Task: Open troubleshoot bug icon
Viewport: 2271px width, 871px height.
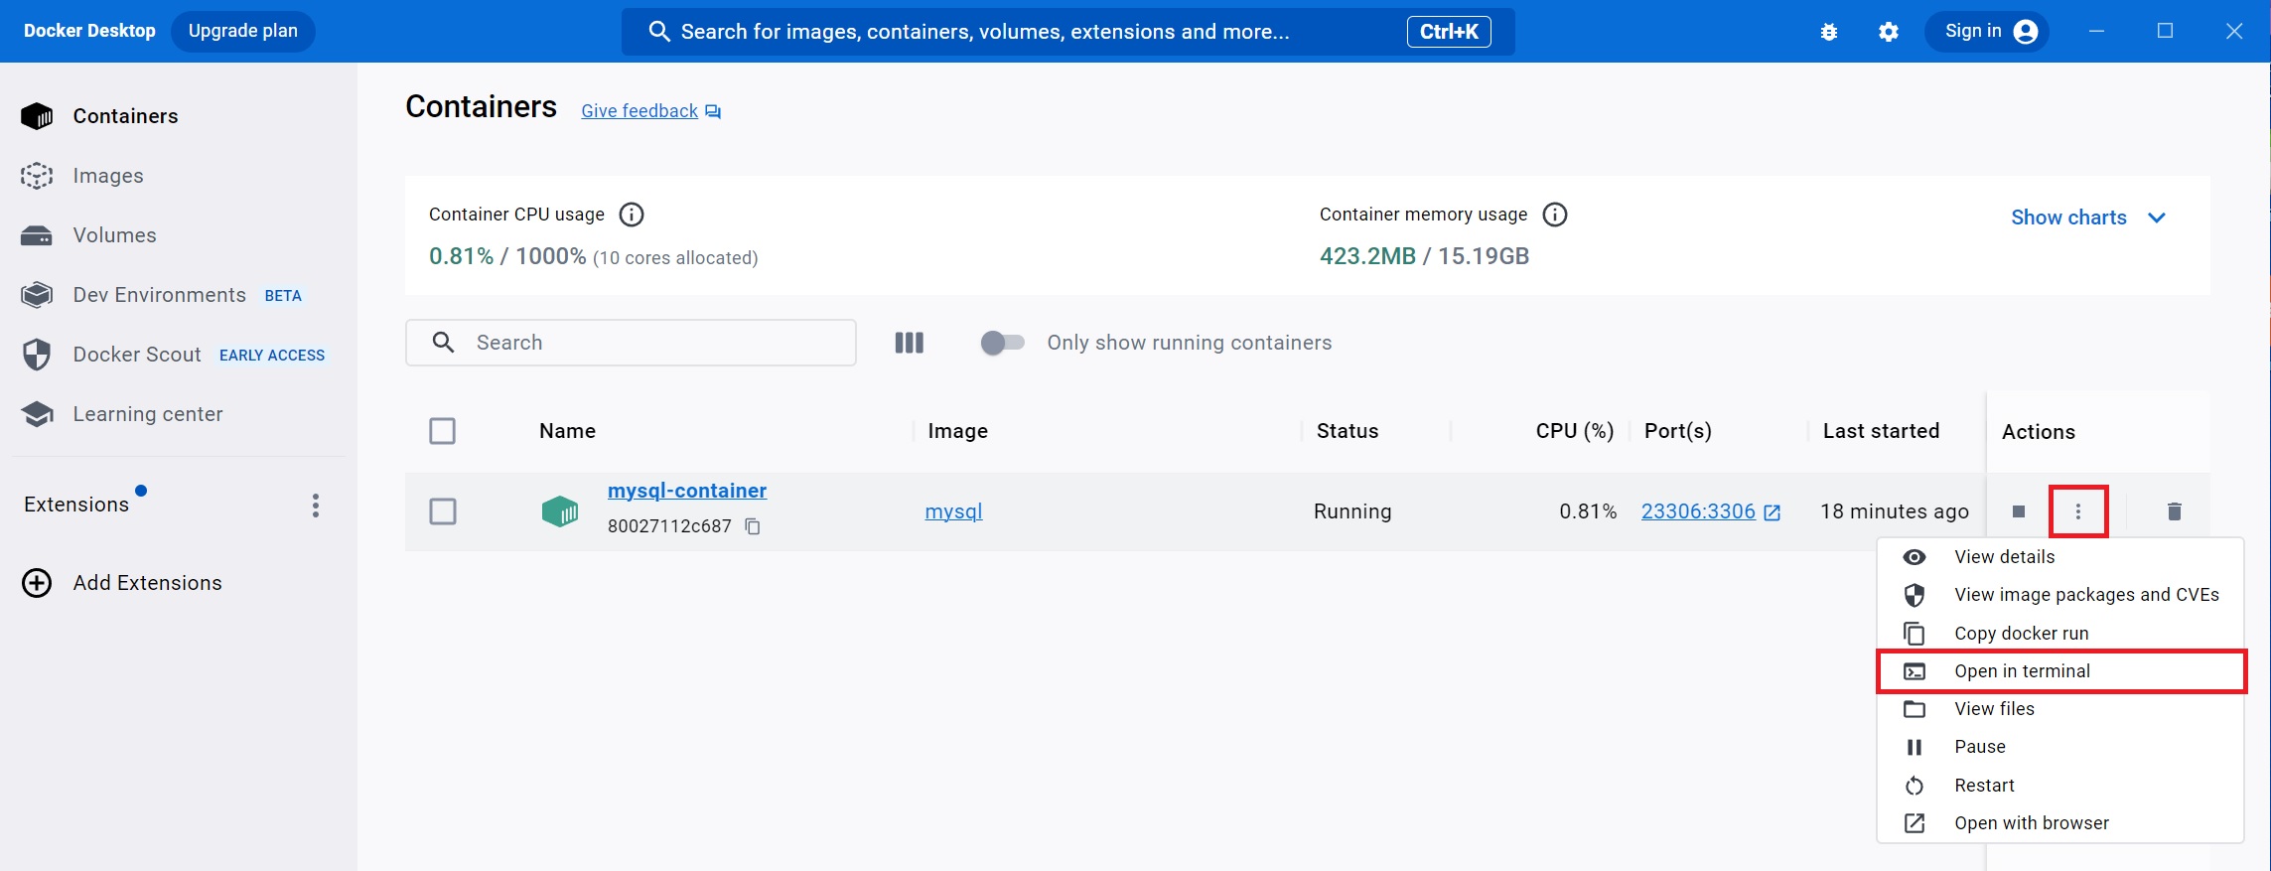Action: (x=1829, y=32)
